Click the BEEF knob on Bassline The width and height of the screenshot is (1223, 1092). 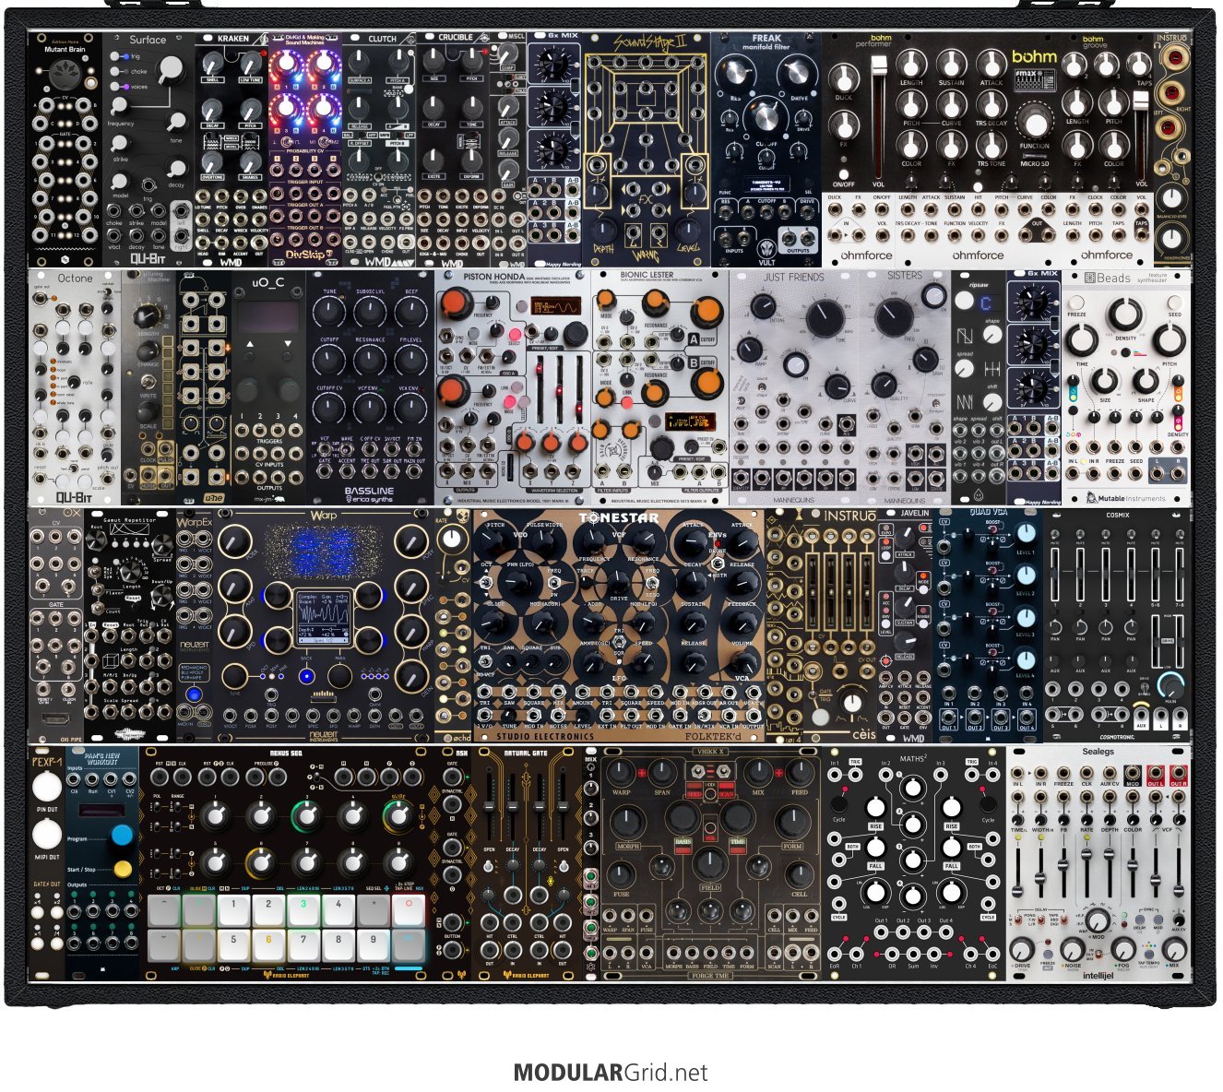coord(410,313)
